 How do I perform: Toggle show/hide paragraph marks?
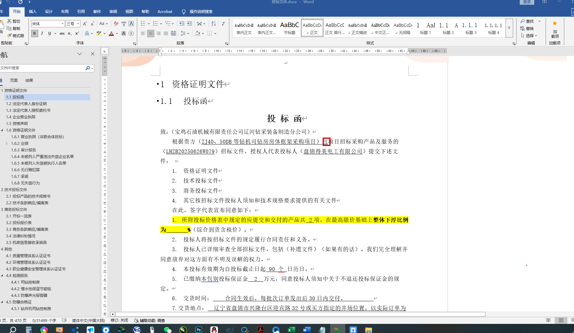[223, 24]
